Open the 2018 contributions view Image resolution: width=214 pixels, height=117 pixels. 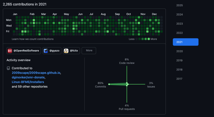[179, 69]
